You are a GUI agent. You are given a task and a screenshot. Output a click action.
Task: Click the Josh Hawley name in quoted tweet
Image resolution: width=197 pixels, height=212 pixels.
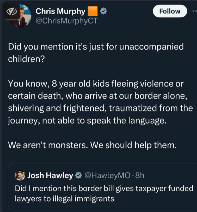point(50,175)
